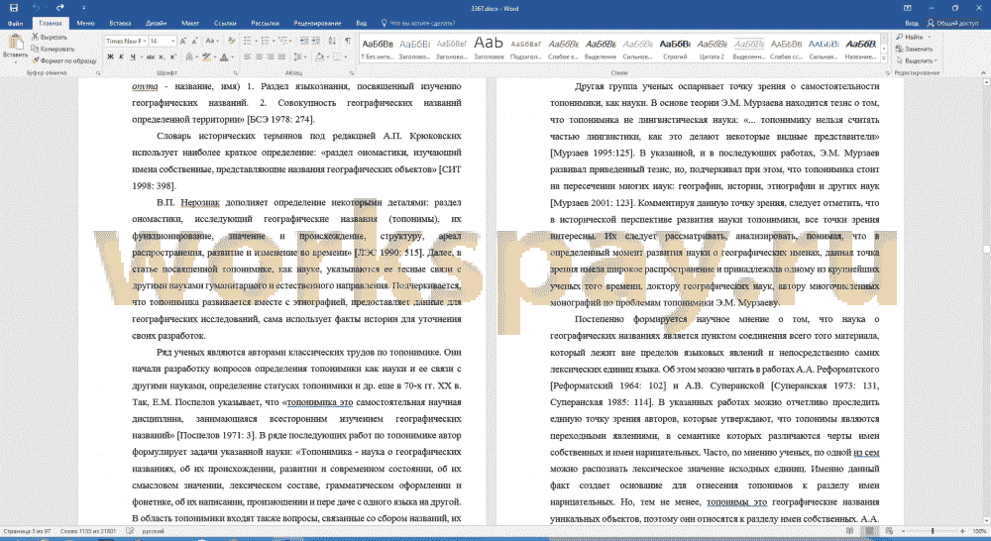The height and width of the screenshot is (541, 991).
Task: Adjust the zoom slider in the status bar
Action: [933, 531]
